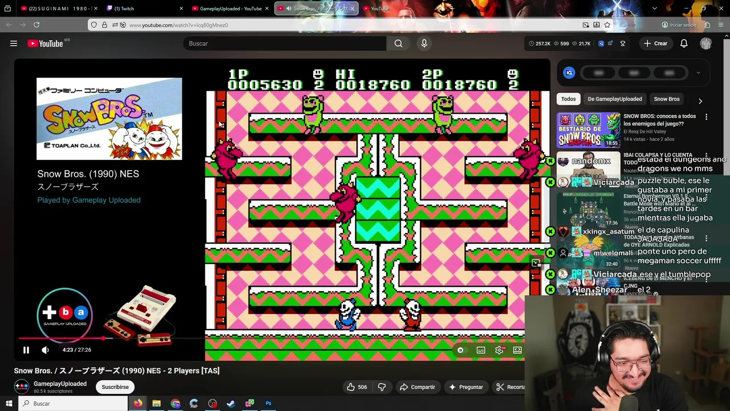Open the Windows Start menu
This screenshot has width=730, height=411.
click(x=9, y=404)
